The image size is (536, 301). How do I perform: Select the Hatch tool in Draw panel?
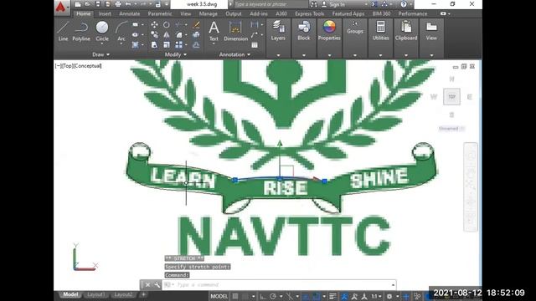[x=136, y=44]
